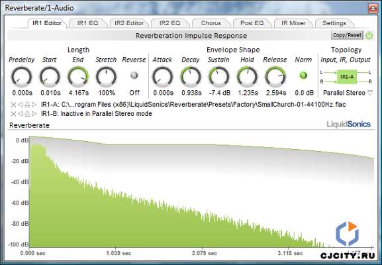The height and width of the screenshot is (265, 382).
Task: Load previous IR file for IR1-B
Action: (x=21, y=114)
